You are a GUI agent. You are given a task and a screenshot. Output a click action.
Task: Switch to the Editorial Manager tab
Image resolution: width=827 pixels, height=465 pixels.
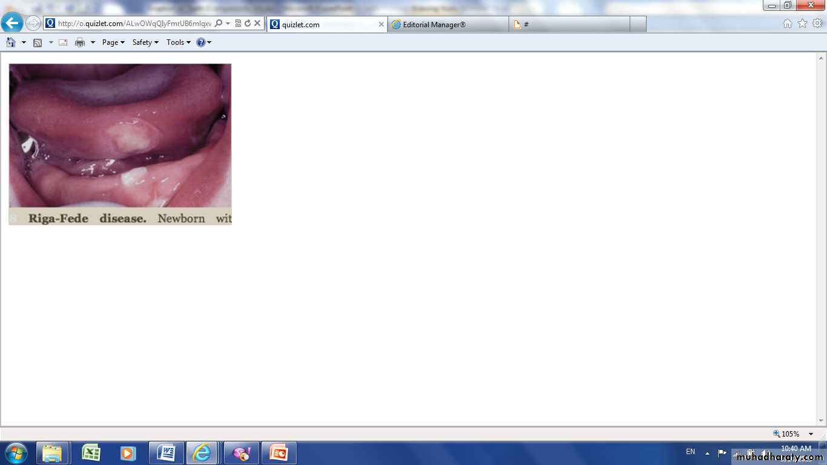[448, 24]
